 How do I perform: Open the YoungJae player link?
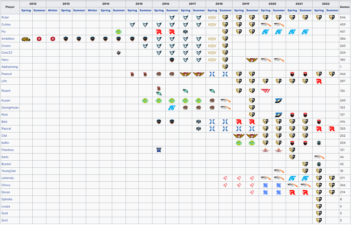[9, 171]
